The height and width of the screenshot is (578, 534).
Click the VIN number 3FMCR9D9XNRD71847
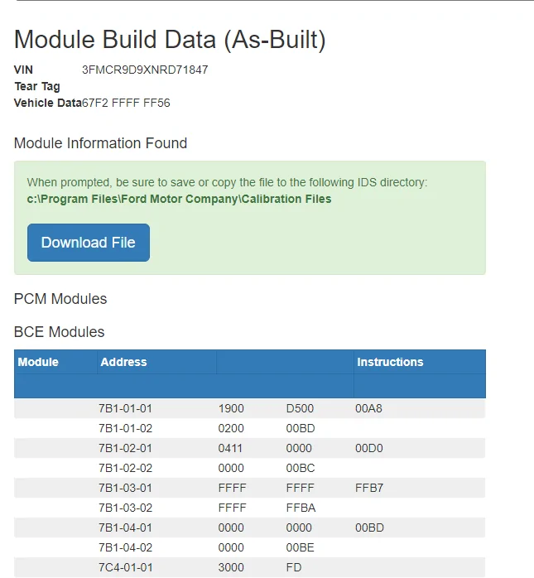(145, 70)
